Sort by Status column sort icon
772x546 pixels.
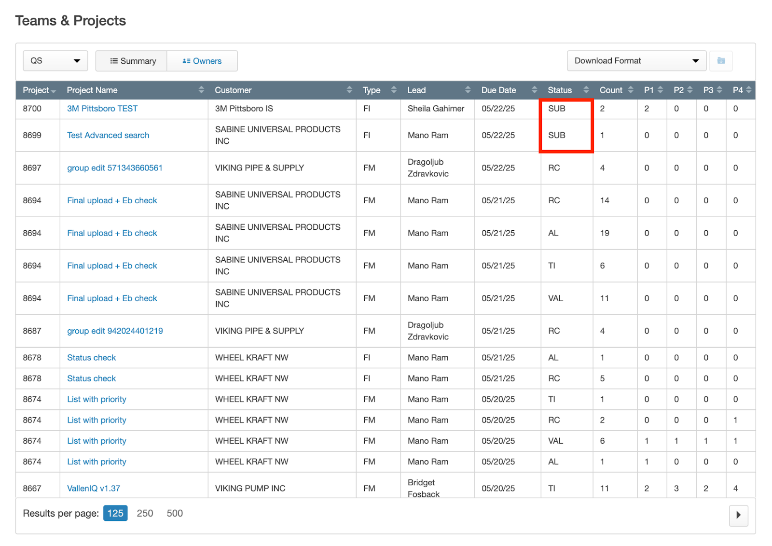pos(586,90)
